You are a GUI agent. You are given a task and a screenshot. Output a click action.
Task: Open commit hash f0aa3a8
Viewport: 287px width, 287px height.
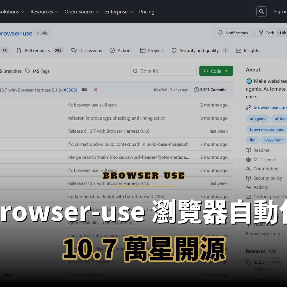[x=161, y=90]
